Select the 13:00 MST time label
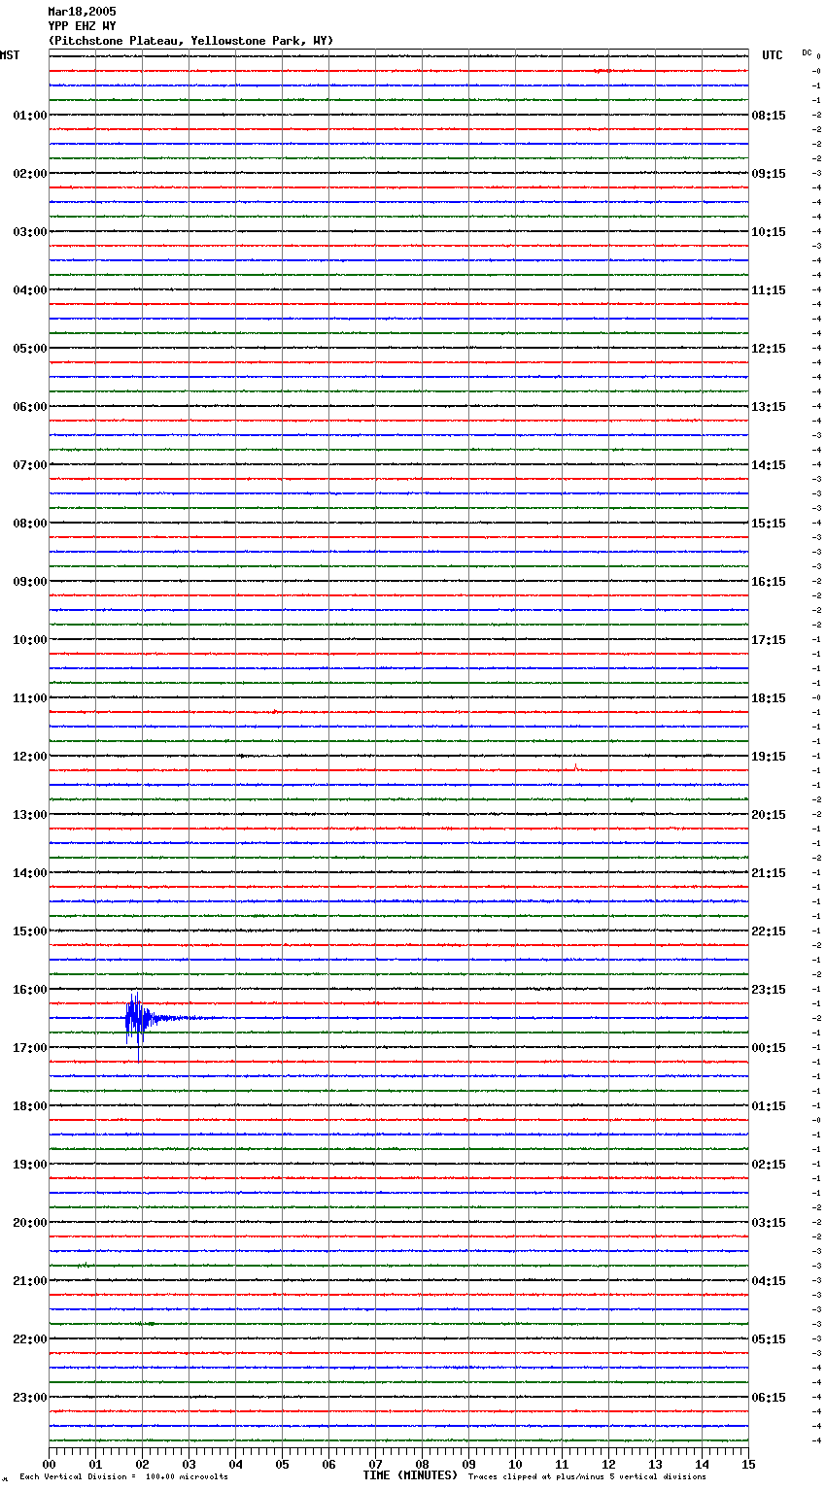This screenshot has height=1490, width=826. [x=30, y=815]
